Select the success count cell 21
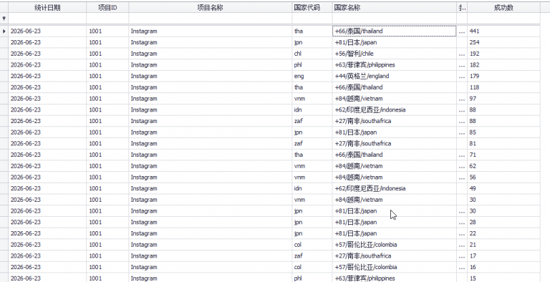Viewport: 550px width, 282px height. coord(503,245)
